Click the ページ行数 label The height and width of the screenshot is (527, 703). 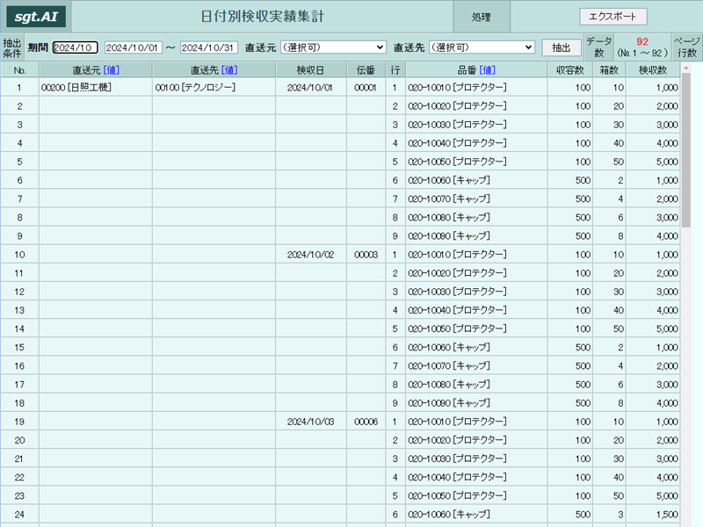[687, 47]
